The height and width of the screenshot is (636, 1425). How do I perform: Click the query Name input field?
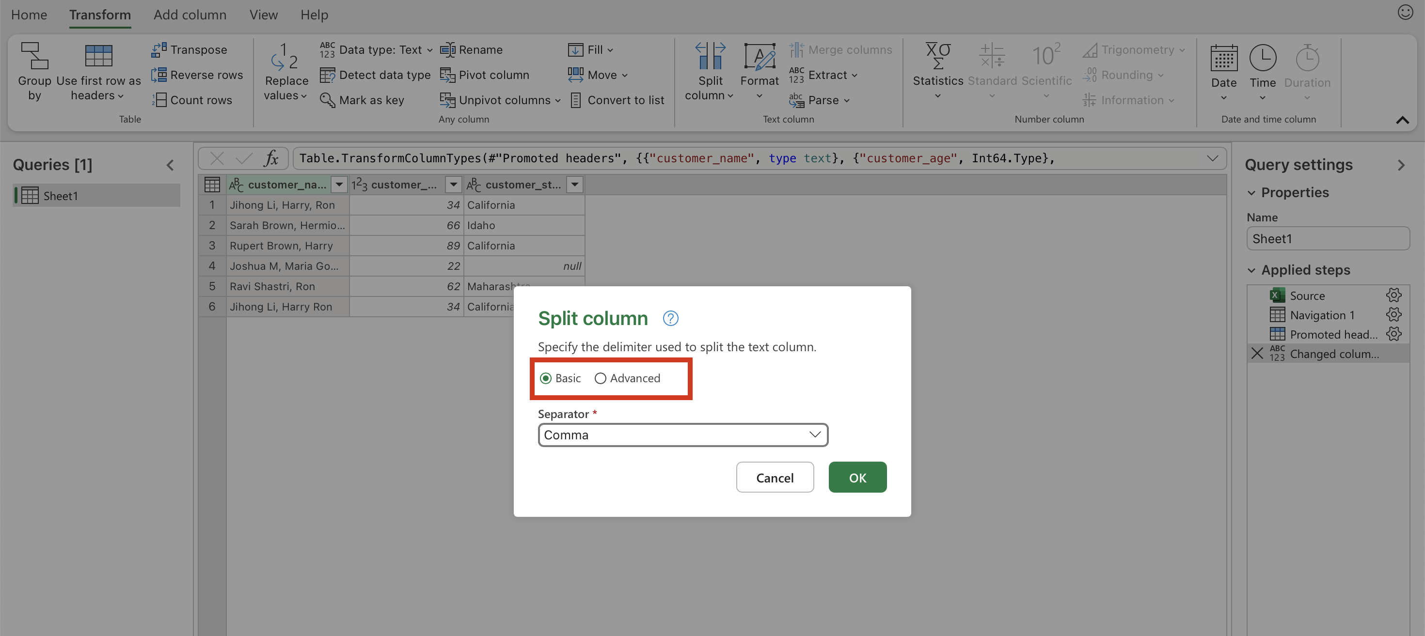point(1327,239)
